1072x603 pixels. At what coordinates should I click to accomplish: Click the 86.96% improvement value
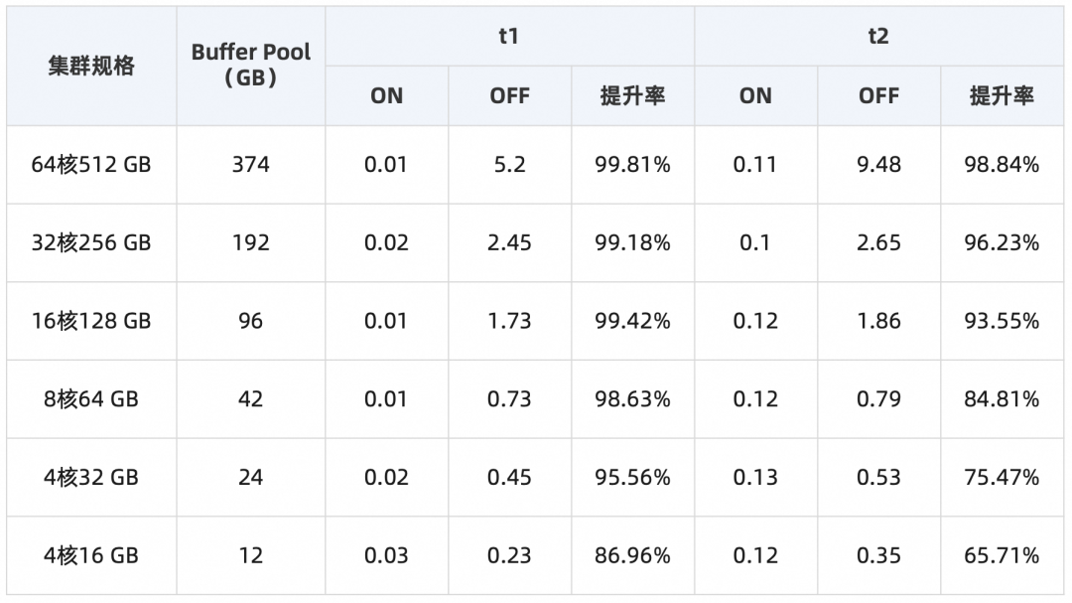pyautogui.click(x=632, y=555)
